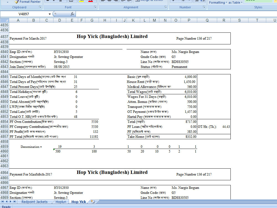Screen dimensions: 277x208
Task: Select row 4864 header
Action: [4, 173]
